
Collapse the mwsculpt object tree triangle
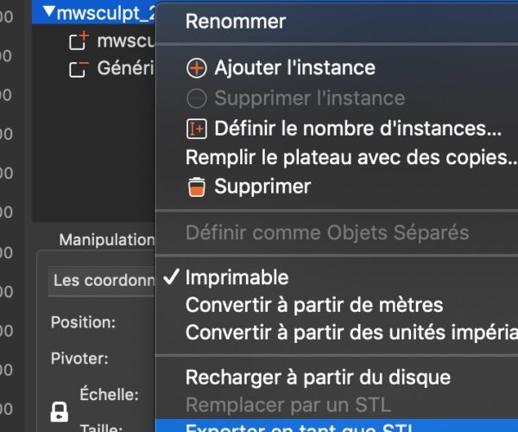(49, 11)
